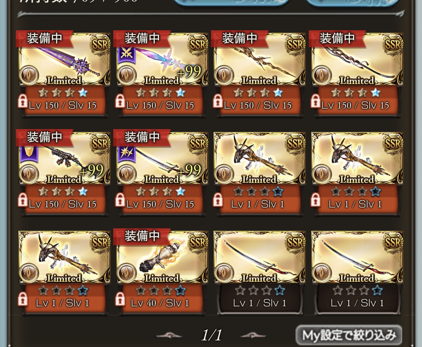Click the lock icon on purple greatsword
Screen dimensions: 422x347
[x=23, y=102]
